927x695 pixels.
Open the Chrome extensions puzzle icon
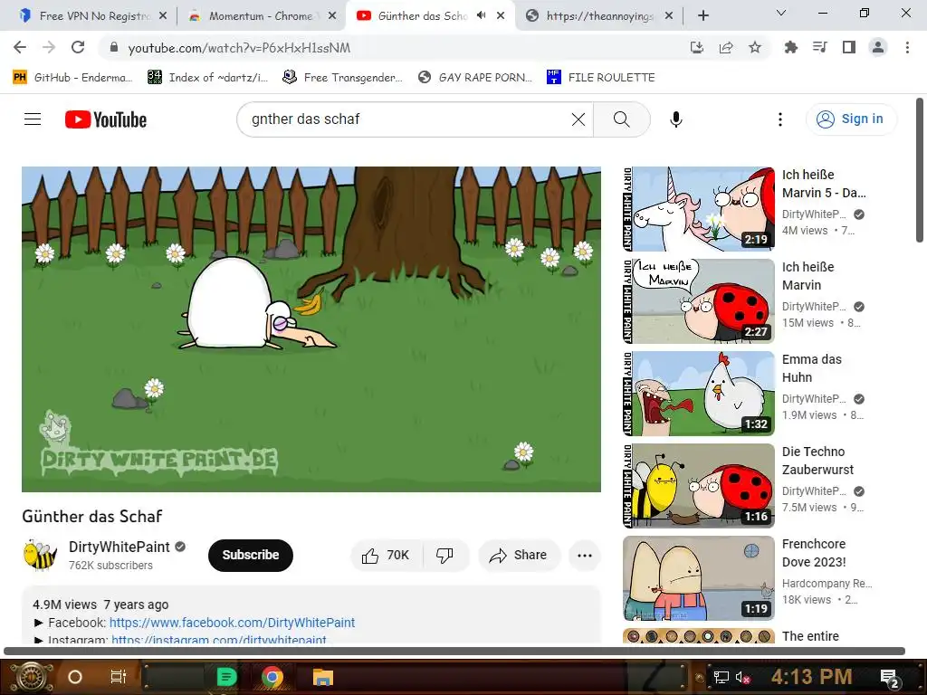coord(790,47)
